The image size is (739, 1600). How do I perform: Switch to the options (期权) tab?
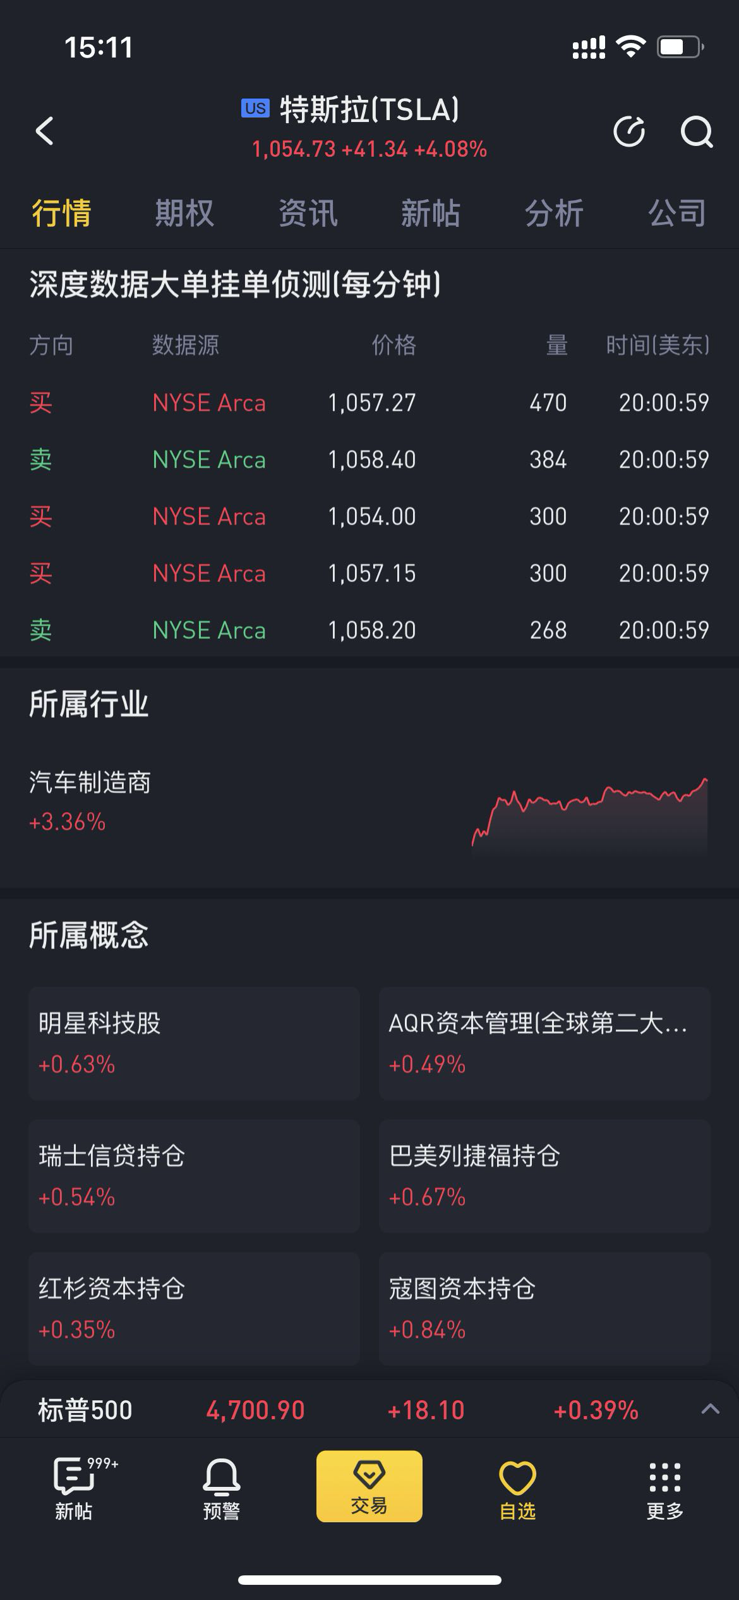[x=184, y=213]
